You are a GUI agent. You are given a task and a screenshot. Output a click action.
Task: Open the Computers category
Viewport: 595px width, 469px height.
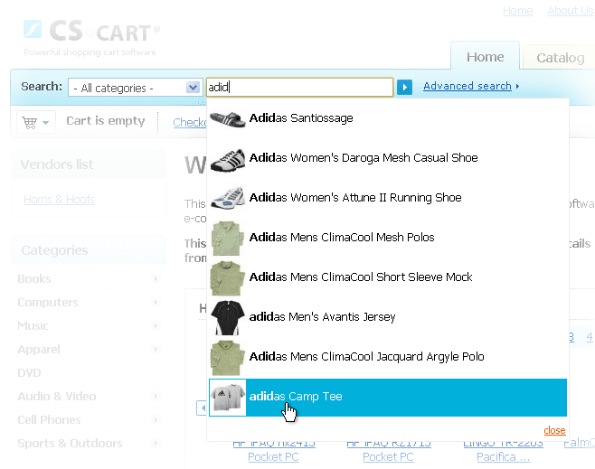click(x=48, y=302)
